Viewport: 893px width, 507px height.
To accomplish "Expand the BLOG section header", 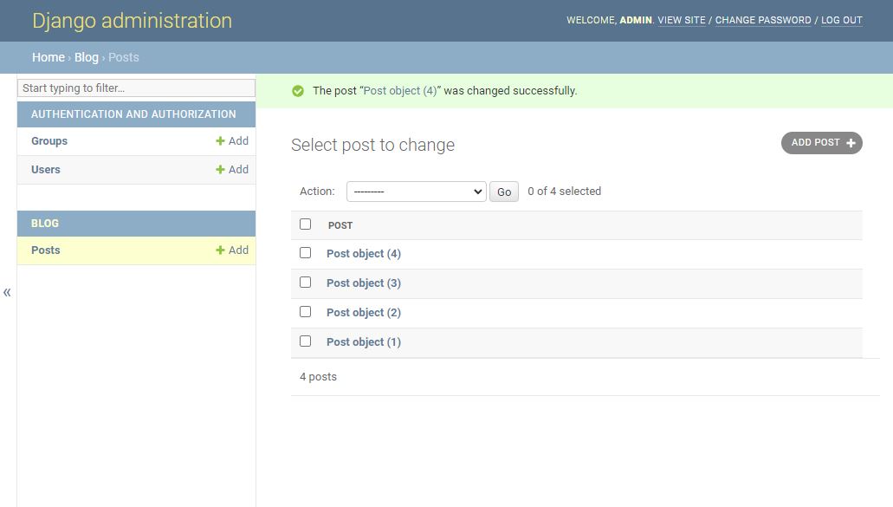I will [135, 223].
